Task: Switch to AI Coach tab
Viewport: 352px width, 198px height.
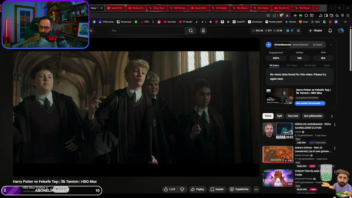Action: 317,45
